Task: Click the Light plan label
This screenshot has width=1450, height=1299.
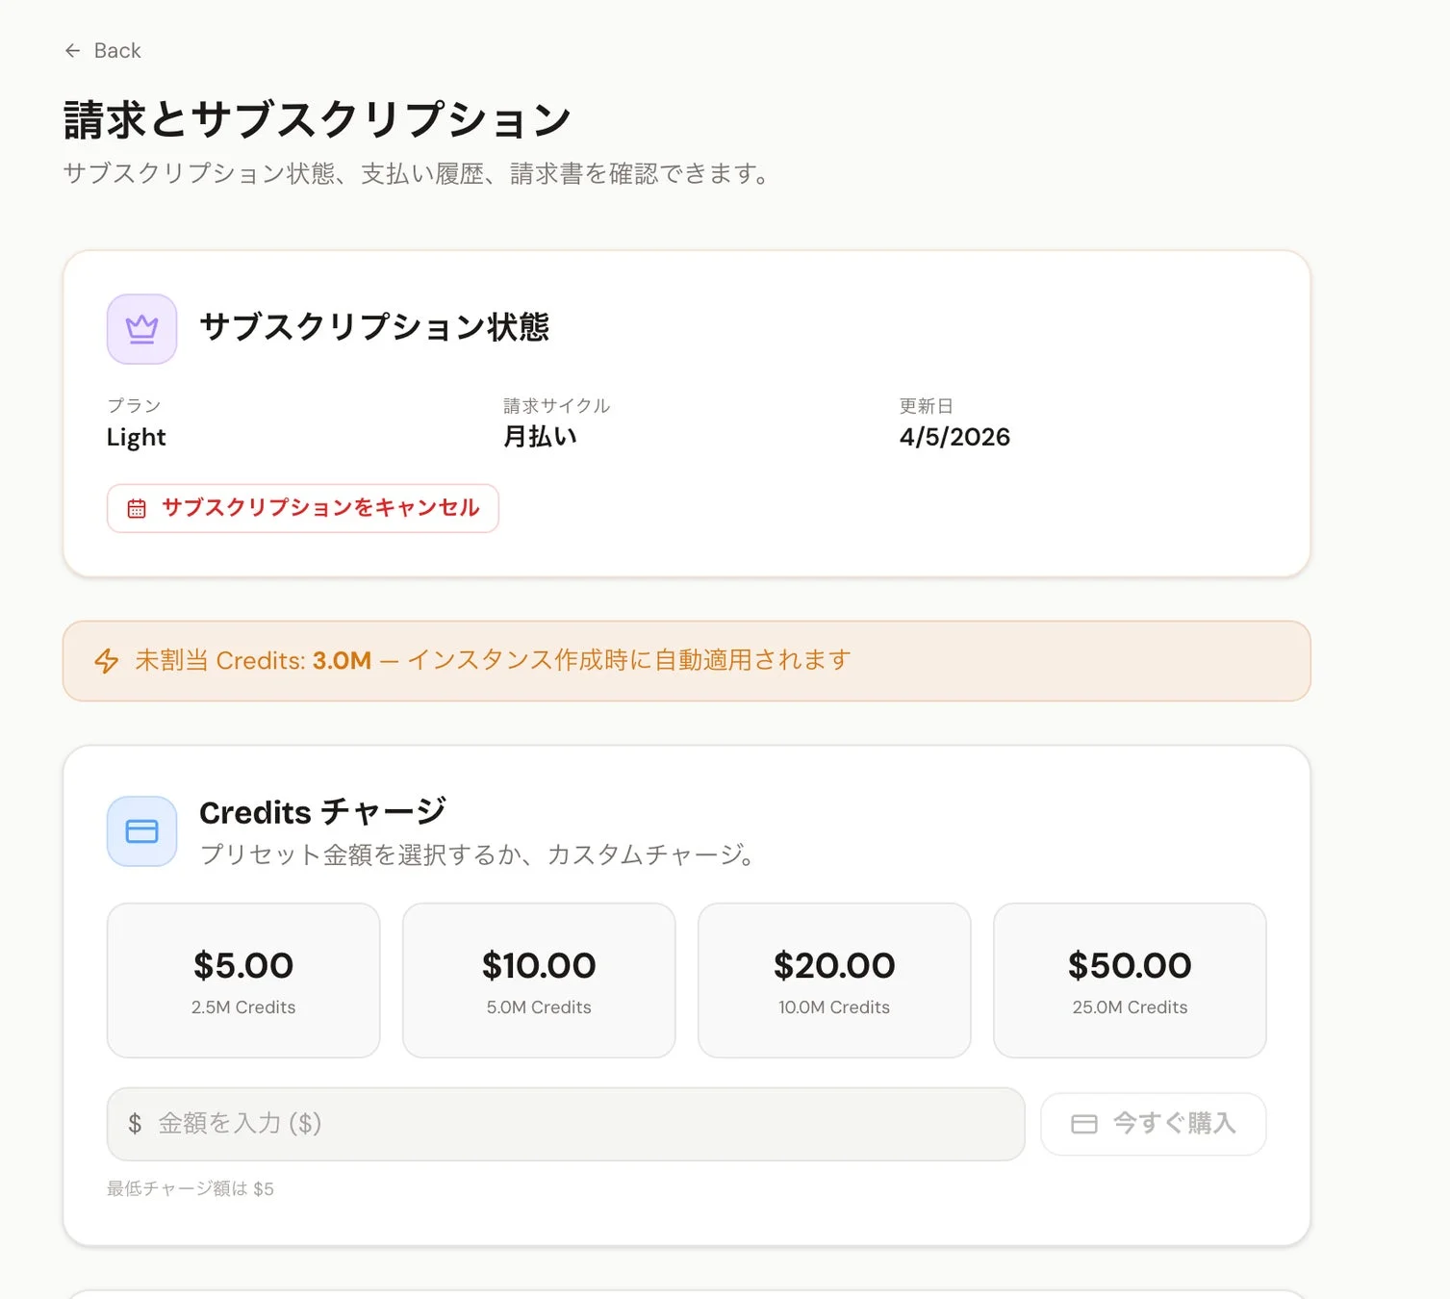Action: [136, 438]
